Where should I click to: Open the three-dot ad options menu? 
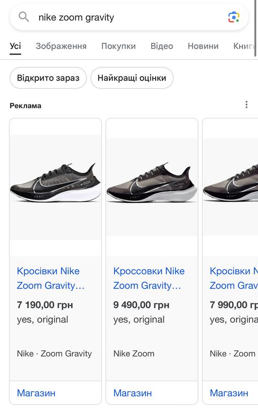246,105
